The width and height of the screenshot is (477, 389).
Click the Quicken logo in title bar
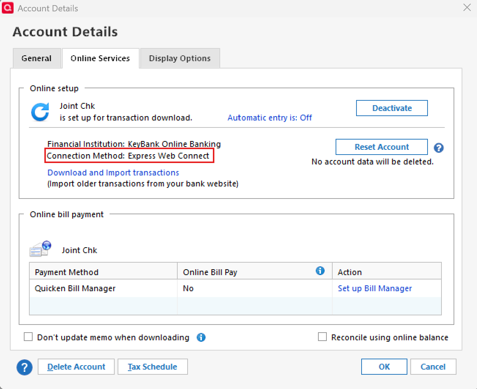click(8, 8)
